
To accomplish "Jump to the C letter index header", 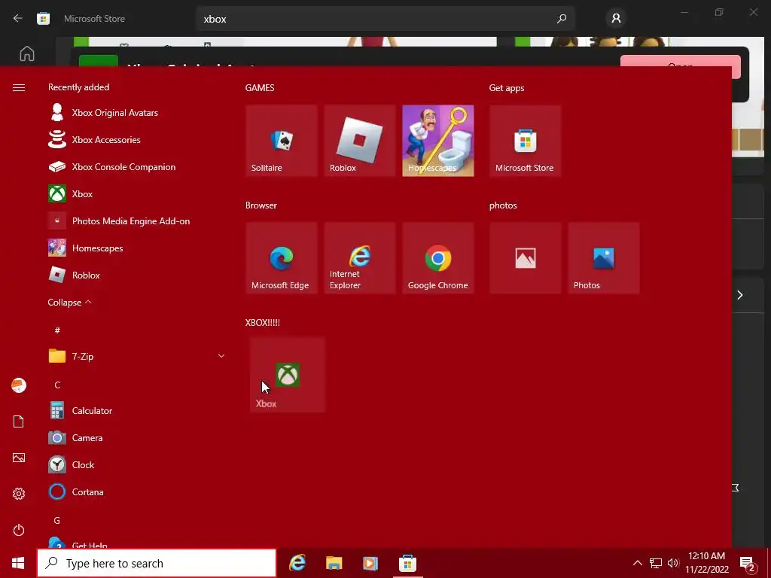I will [57, 385].
